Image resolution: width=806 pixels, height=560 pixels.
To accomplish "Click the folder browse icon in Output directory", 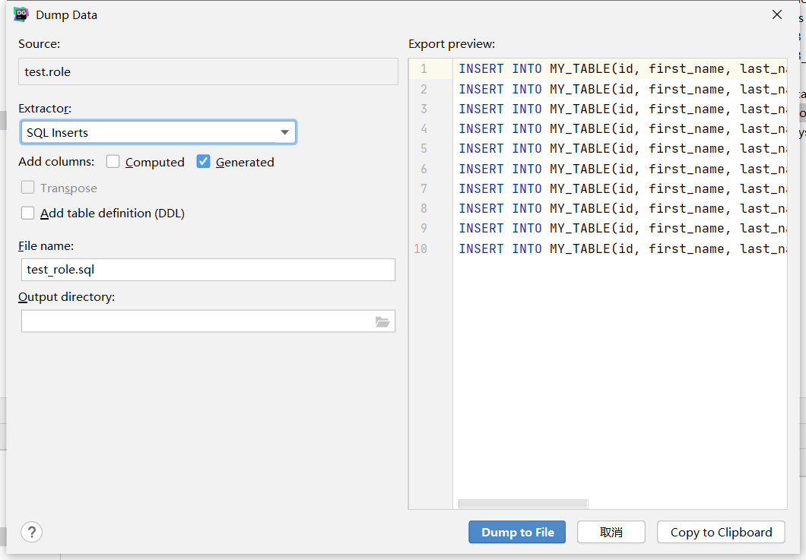I will pyautogui.click(x=382, y=322).
